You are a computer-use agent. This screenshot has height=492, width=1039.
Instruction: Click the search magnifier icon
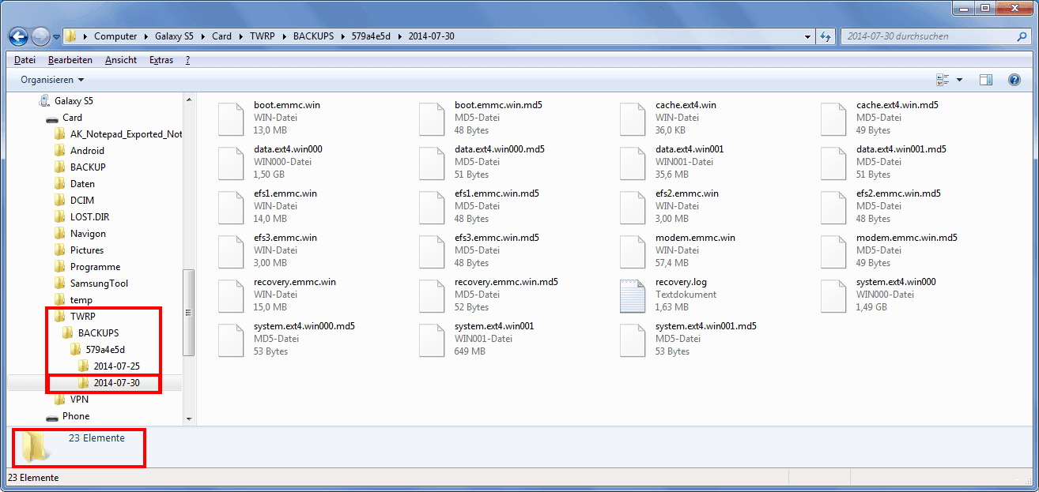click(1022, 36)
